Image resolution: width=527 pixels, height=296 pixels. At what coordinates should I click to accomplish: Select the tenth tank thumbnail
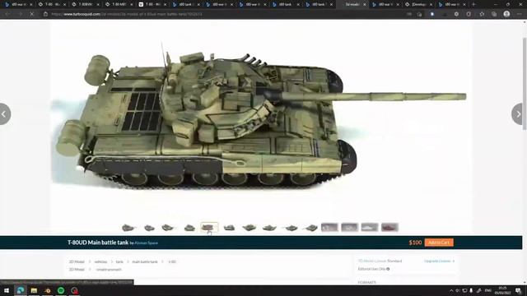[x=310, y=228]
